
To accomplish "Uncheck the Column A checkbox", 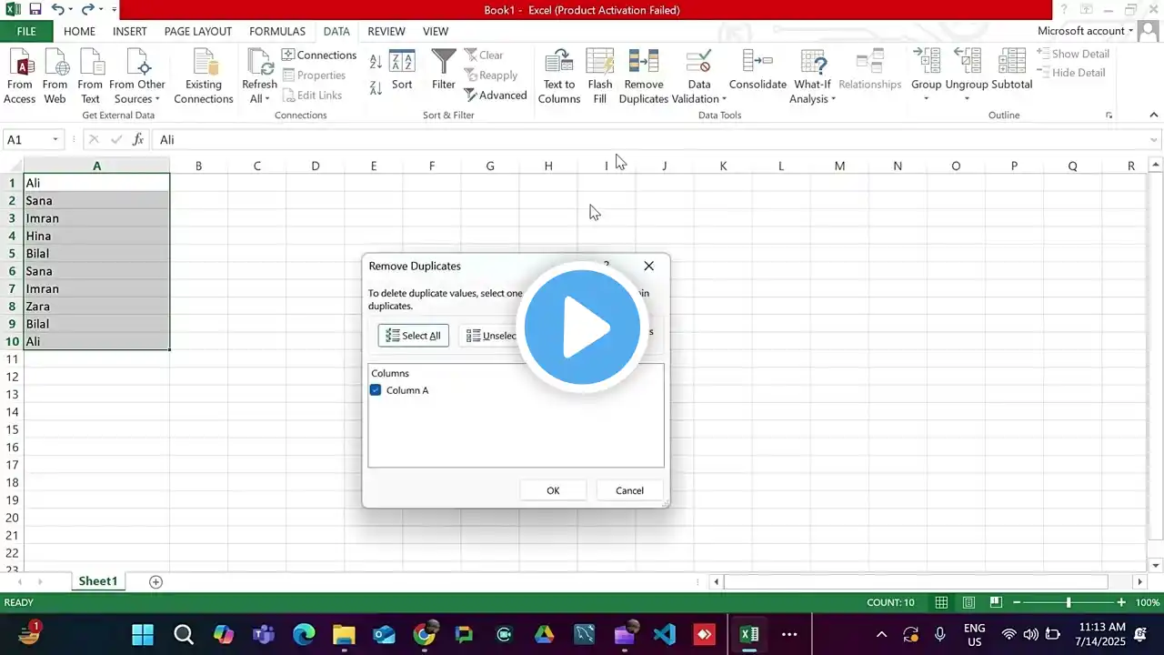I will point(376,390).
